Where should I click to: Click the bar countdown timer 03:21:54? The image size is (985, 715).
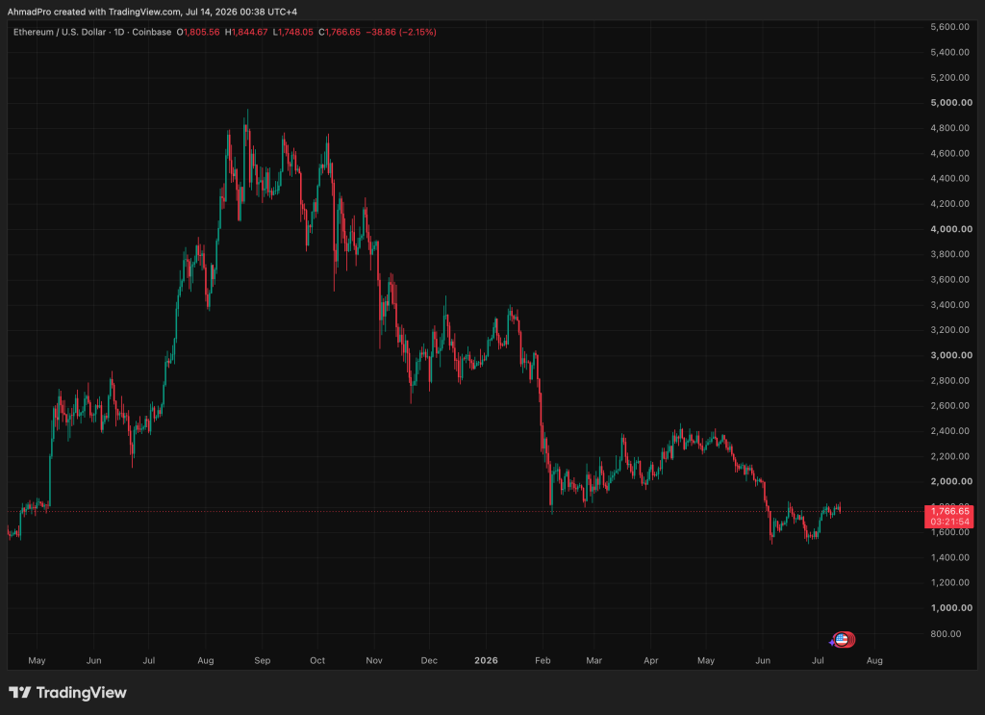(x=949, y=523)
